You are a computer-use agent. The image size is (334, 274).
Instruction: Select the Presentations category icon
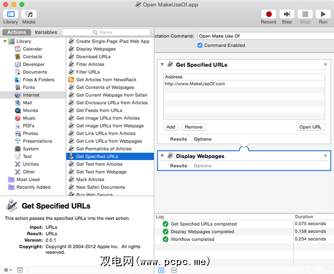[18, 141]
